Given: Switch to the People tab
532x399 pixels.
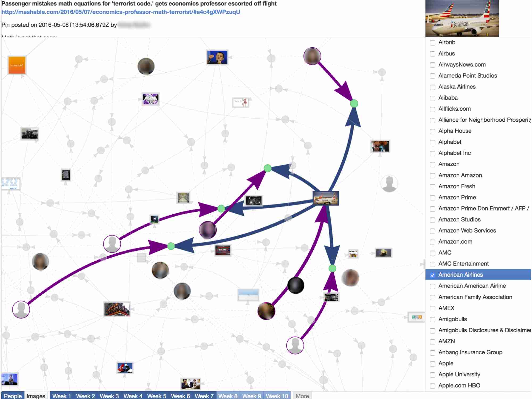Looking at the screenshot, I should pos(13,396).
